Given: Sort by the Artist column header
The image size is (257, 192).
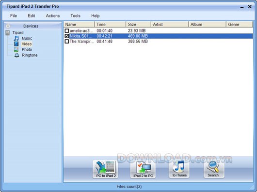Looking at the screenshot, I should [170, 24].
